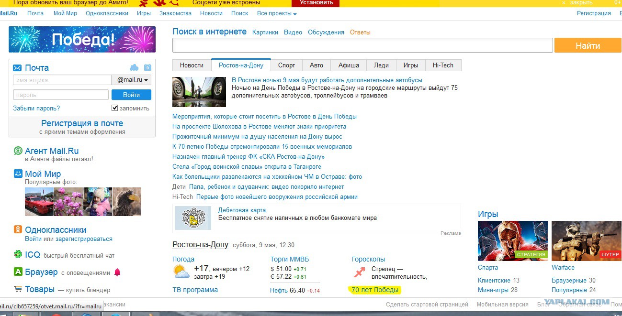Click the Торги ММВБ link

[x=290, y=259]
